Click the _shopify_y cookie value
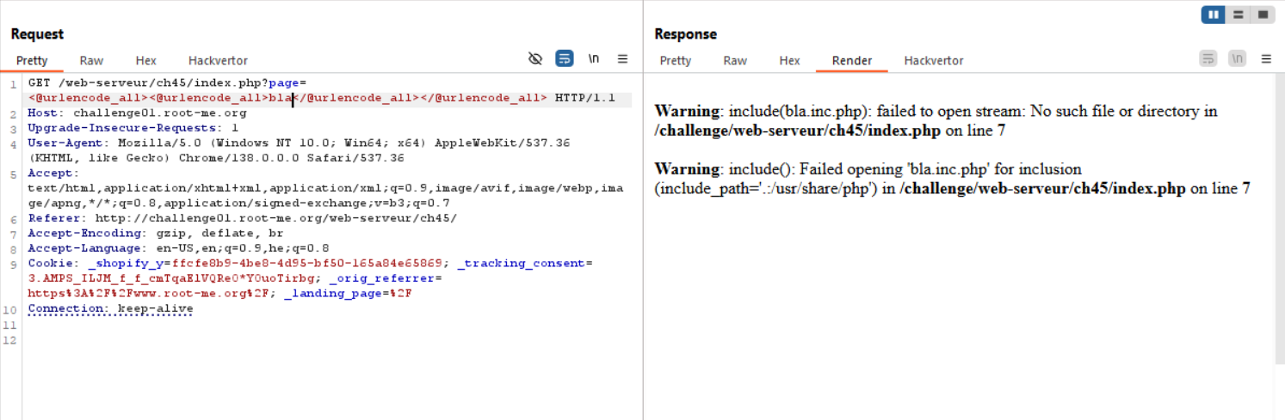 (x=308, y=263)
